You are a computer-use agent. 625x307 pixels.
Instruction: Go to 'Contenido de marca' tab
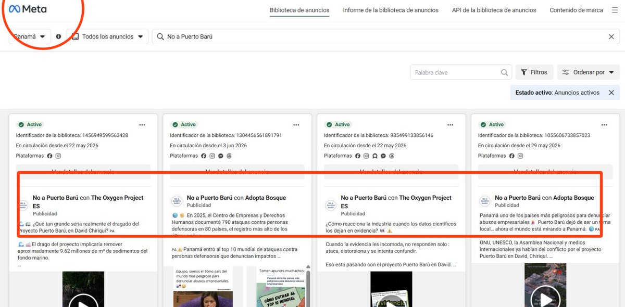coord(576,10)
